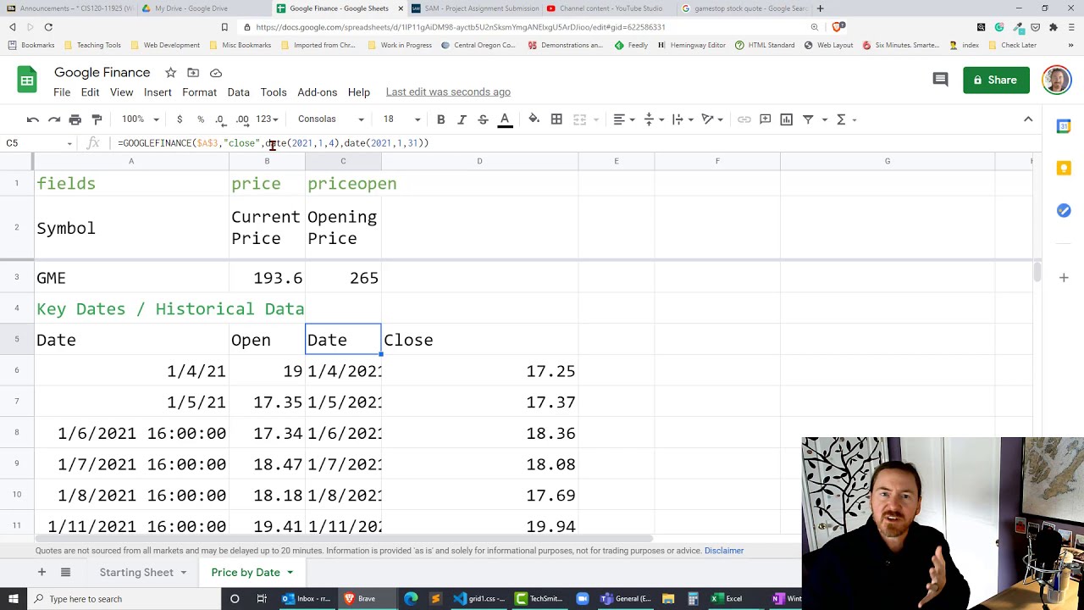Pick a text color
The image size is (1084, 610).
point(505,119)
